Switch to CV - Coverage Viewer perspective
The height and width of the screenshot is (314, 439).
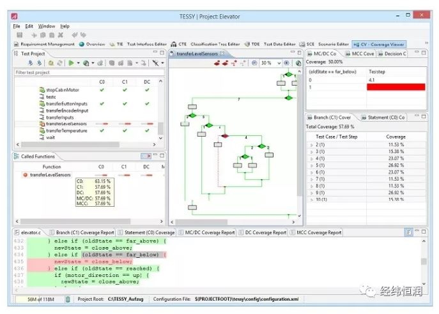point(379,45)
